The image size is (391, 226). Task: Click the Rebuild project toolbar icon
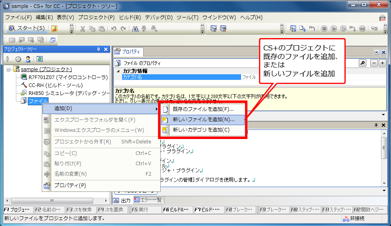pyautogui.click(x=223, y=29)
